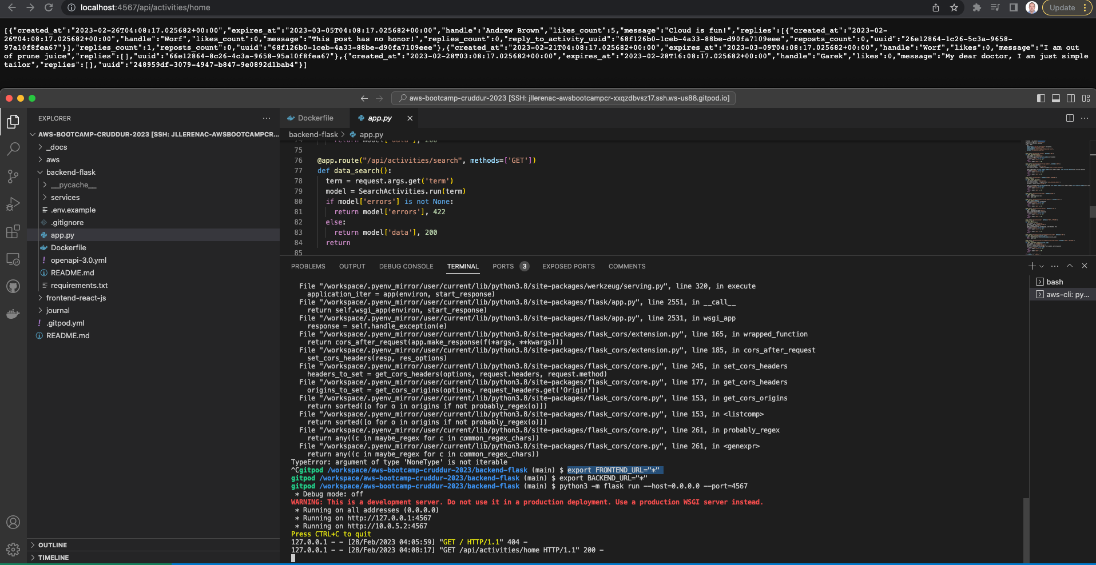Open the Source Control view
The width and height of the screenshot is (1096, 565).
point(13,177)
